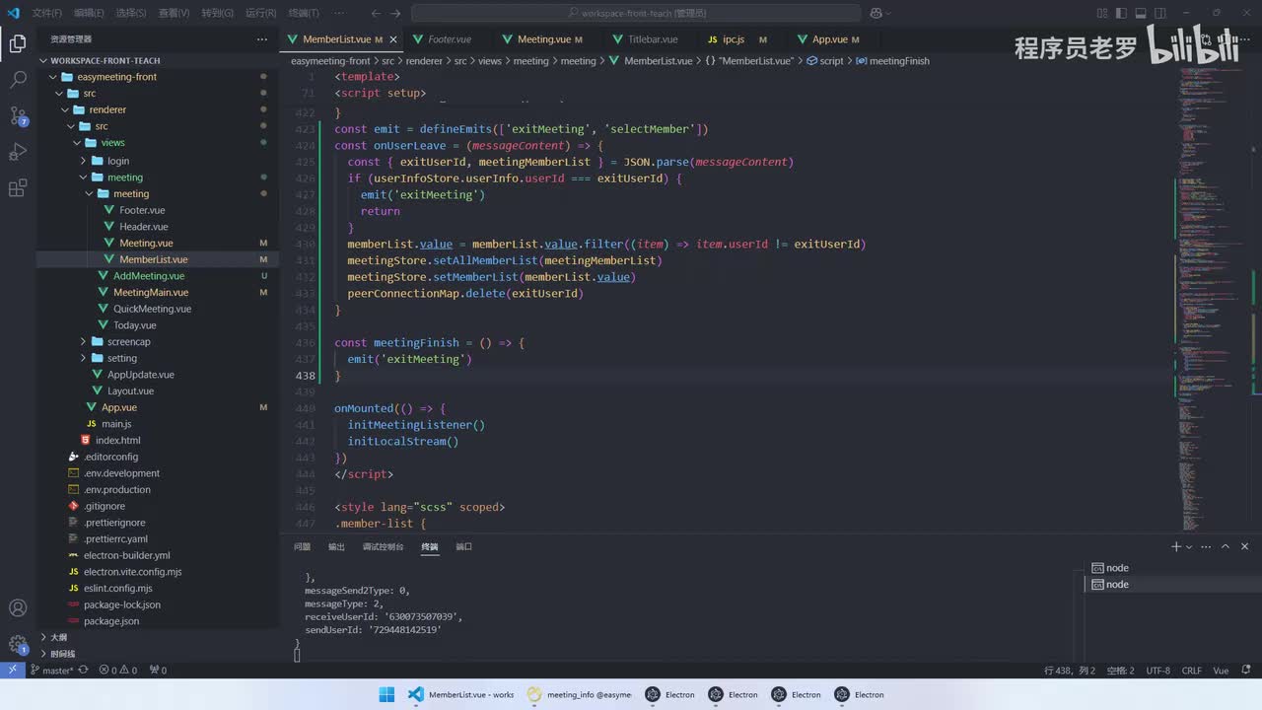Viewport: 1262px width, 710px height.
Task: Open the Windows Start menu
Action: pos(386,694)
